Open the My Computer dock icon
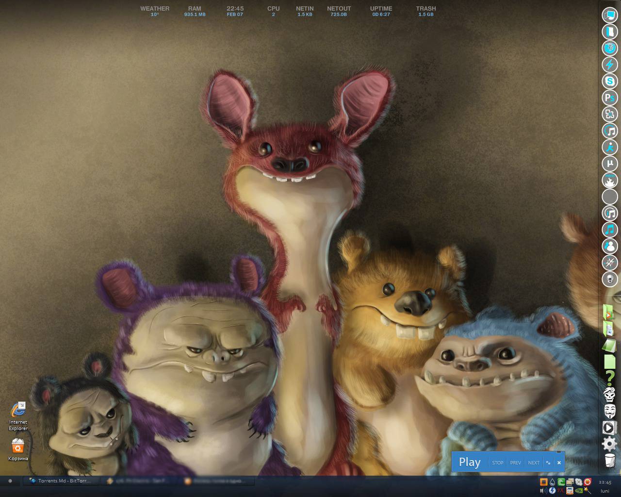Screen dimensions: 621x497 (x=610, y=15)
